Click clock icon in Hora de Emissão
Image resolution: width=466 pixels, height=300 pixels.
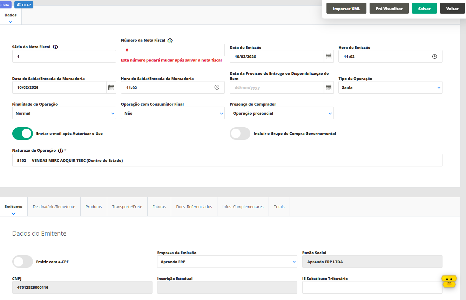point(434,56)
